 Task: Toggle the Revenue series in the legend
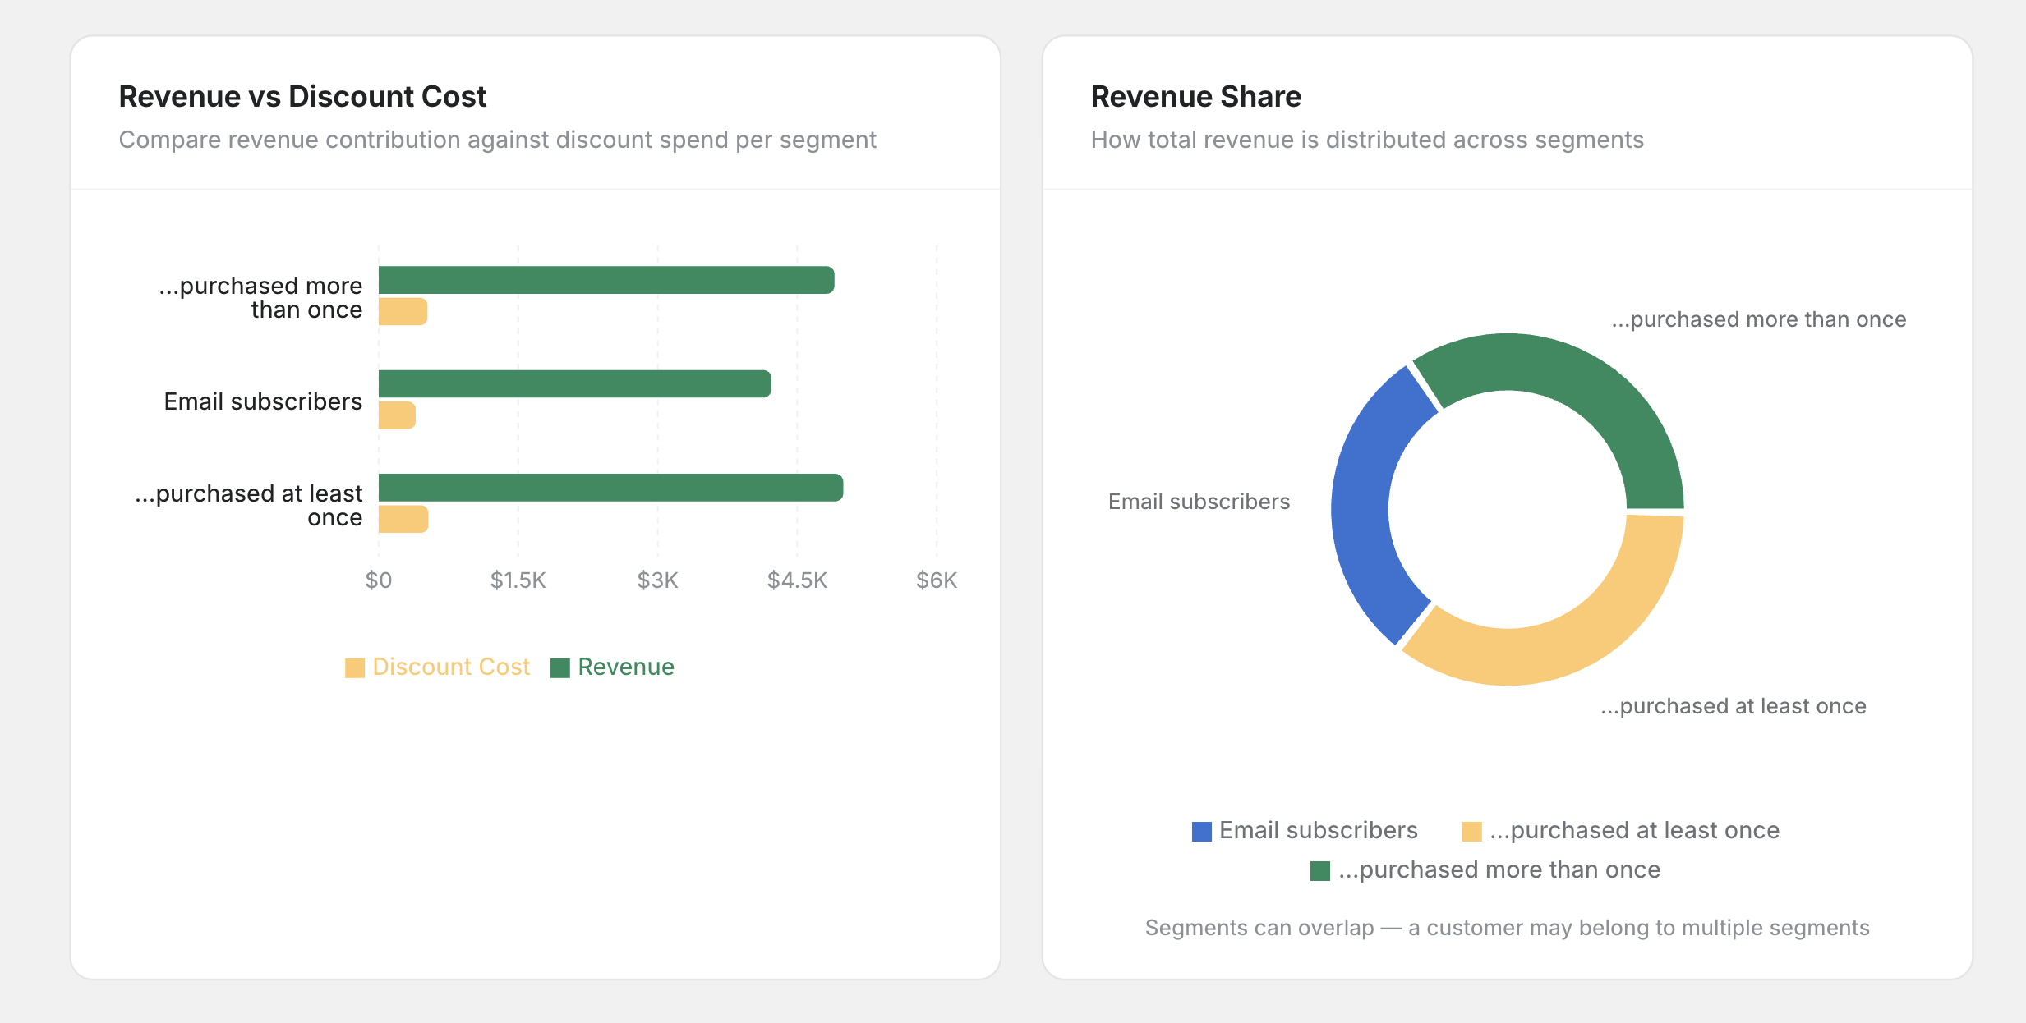(561, 667)
